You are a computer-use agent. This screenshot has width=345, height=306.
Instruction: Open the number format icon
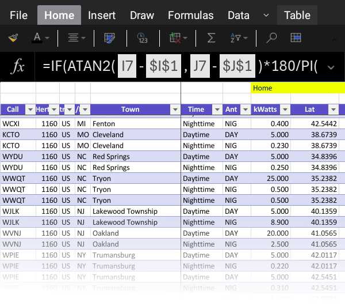point(143,38)
